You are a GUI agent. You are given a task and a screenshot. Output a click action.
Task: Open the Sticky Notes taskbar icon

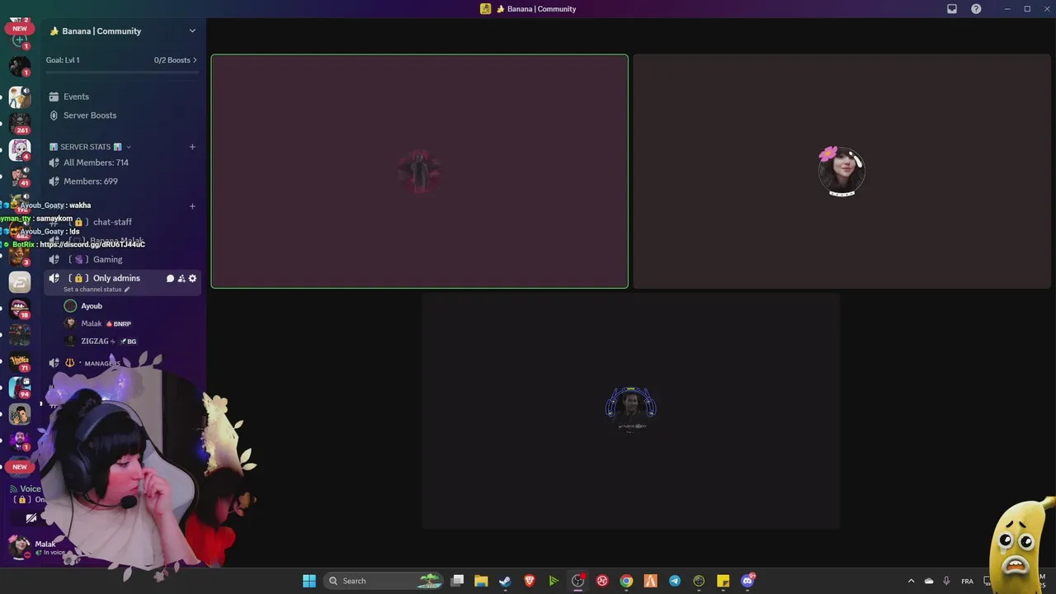click(x=723, y=581)
